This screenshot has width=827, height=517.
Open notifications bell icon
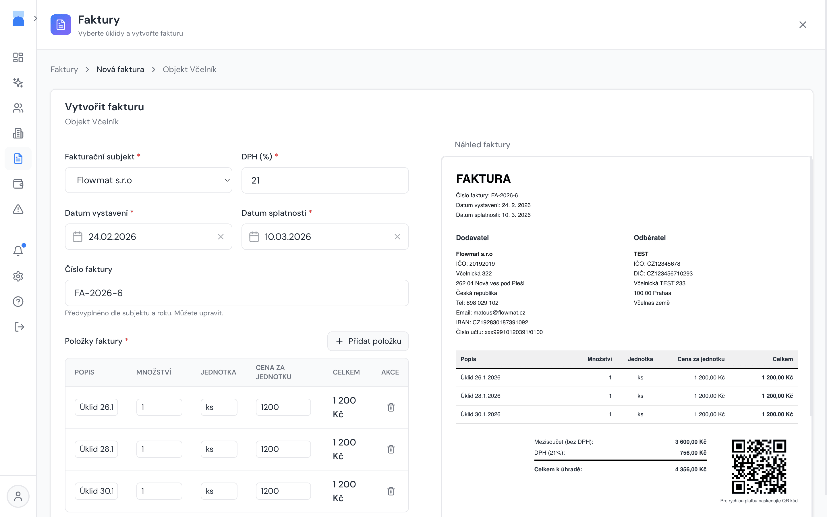click(18, 251)
